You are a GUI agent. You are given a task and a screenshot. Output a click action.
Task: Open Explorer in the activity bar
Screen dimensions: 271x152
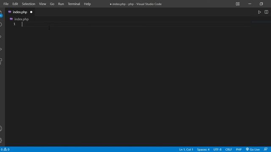[1, 14]
